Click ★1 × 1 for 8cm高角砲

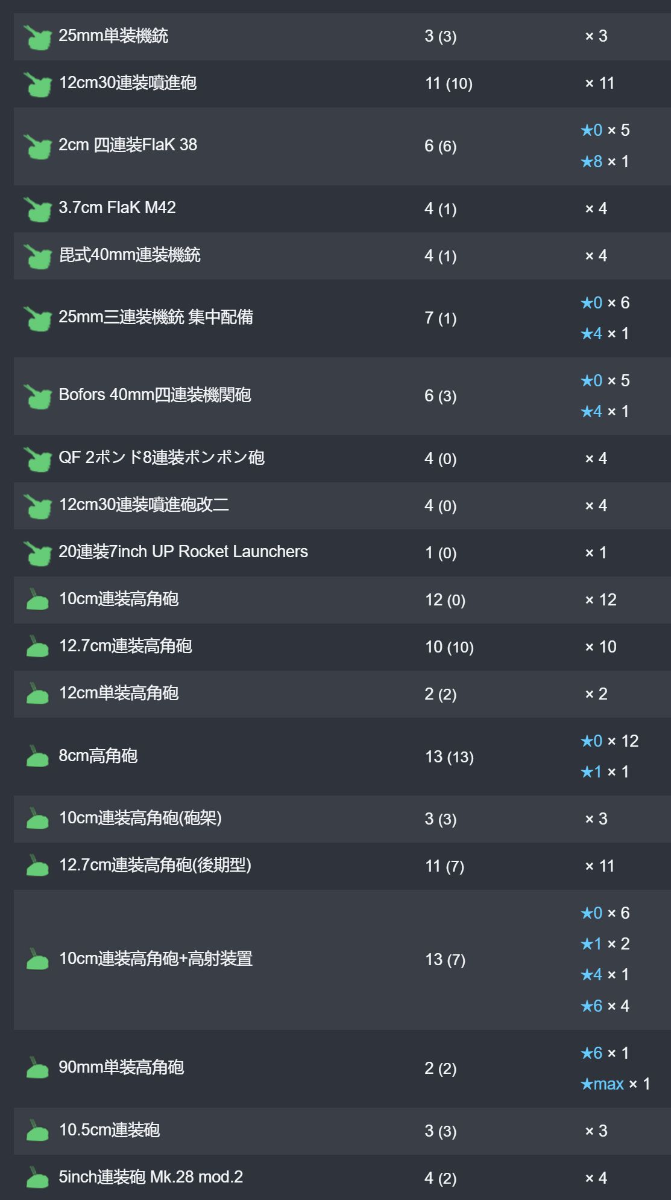[605, 771]
